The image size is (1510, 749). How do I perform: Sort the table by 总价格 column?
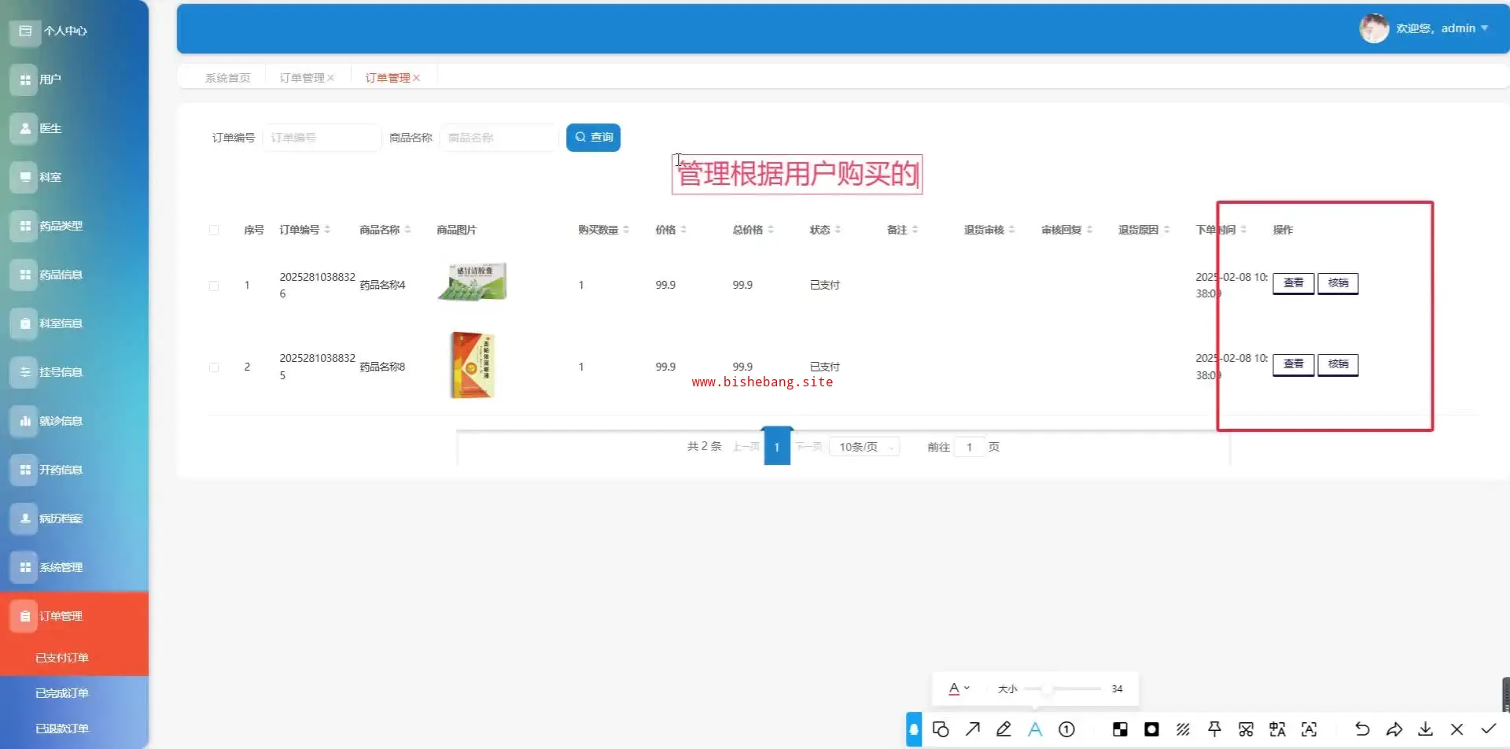click(x=771, y=230)
